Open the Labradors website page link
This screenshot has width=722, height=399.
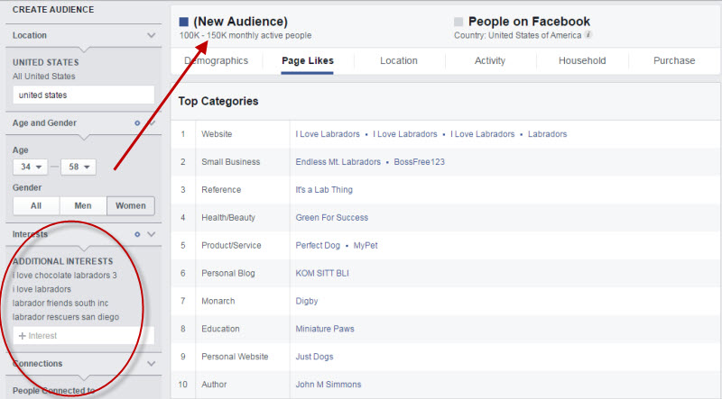tap(548, 134)
